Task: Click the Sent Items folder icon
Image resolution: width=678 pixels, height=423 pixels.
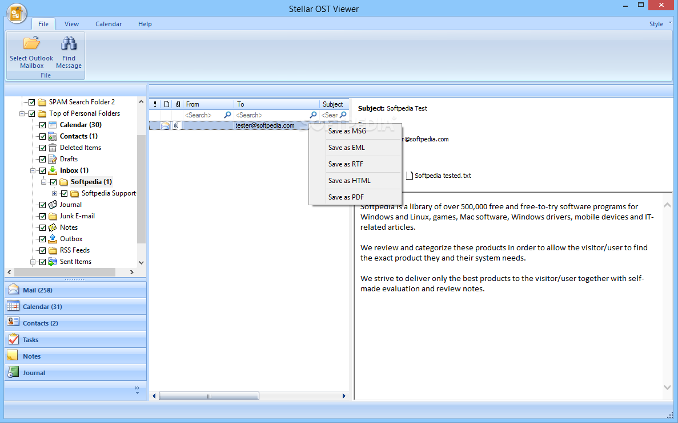Action: tap(53, 262)
